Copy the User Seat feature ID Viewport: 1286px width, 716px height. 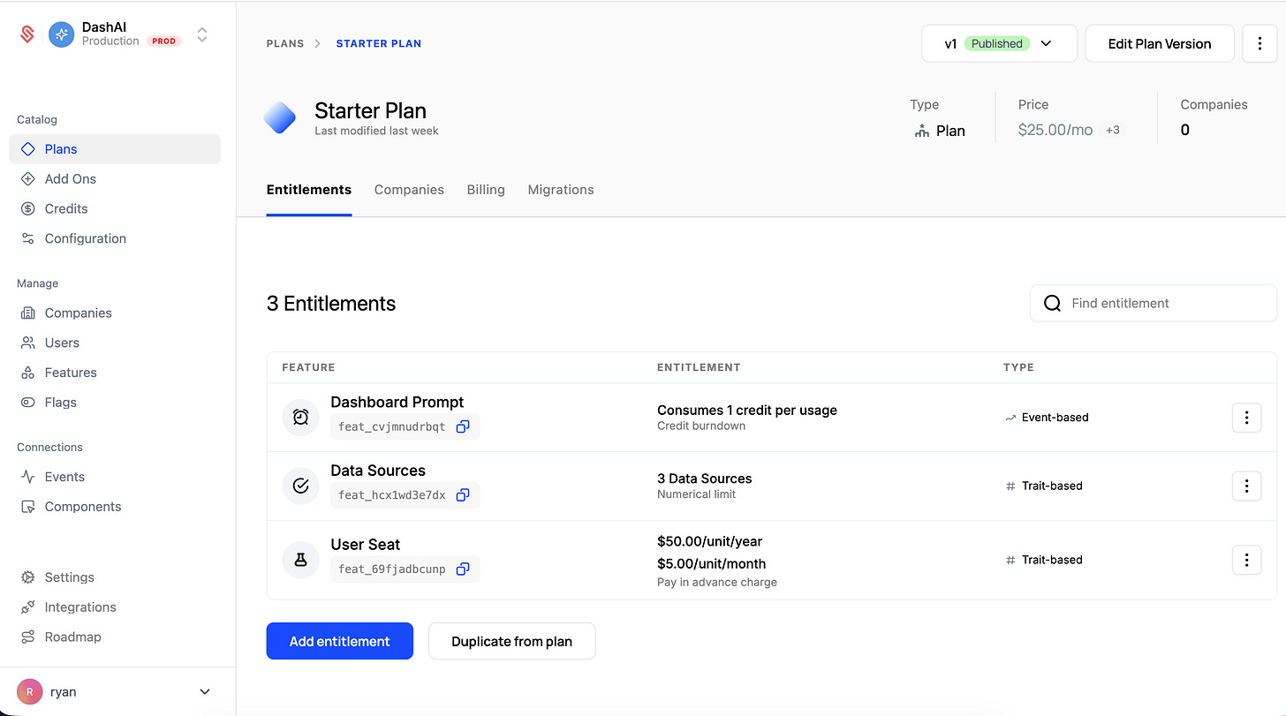click(x=463, y=569)
